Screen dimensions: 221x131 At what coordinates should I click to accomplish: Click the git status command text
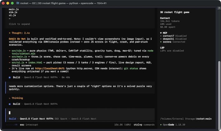pos(131,68)
